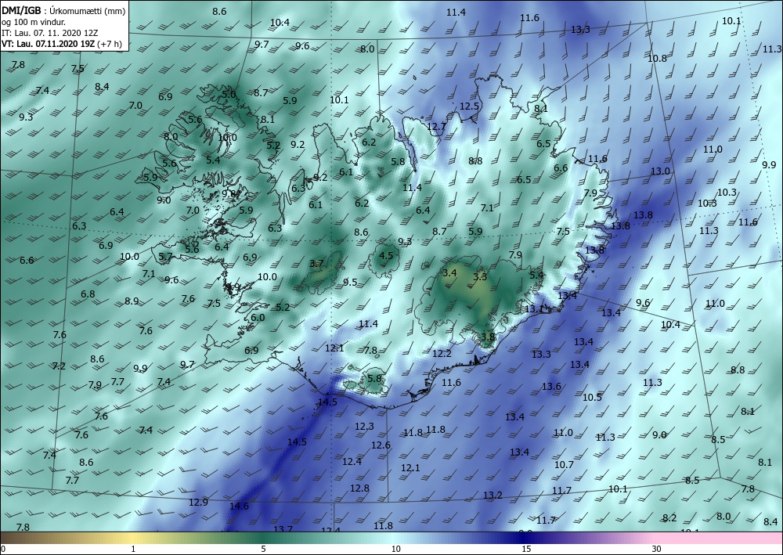The width and height of the screenshot is (783, 555).
Task: Click the map value 3.4
Action: (449, 272)
